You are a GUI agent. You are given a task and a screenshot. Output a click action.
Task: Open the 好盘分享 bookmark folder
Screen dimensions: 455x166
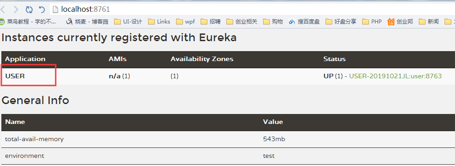pyautogui.click(x=340, y=21)
